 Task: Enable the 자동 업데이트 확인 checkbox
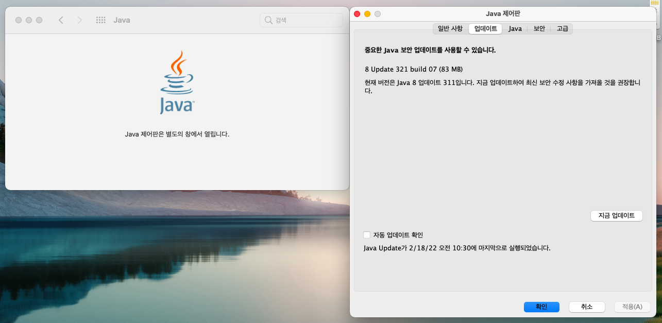[x=367, y=235]
